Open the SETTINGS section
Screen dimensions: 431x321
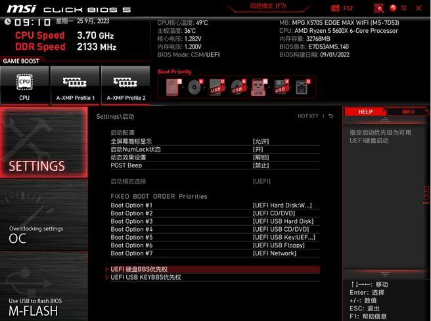point(44,142)
